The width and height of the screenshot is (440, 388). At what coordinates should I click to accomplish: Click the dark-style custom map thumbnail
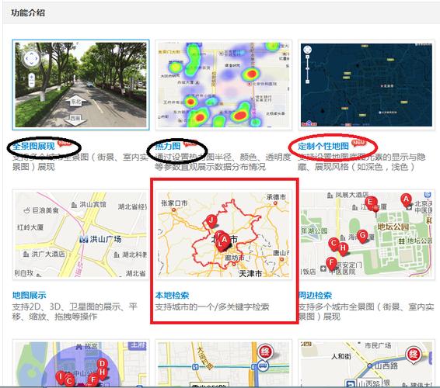coord(366,85)
